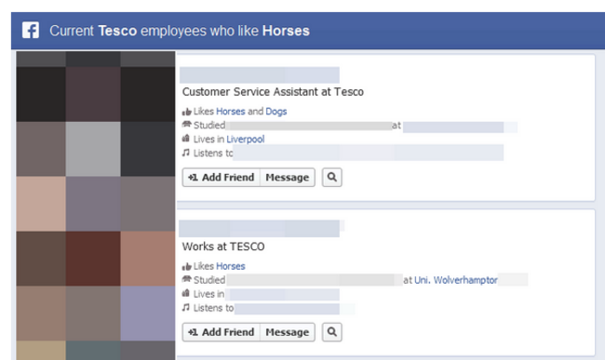
Task: Click the building icon beside Lives in Liverpool
Action: (186, 139)
